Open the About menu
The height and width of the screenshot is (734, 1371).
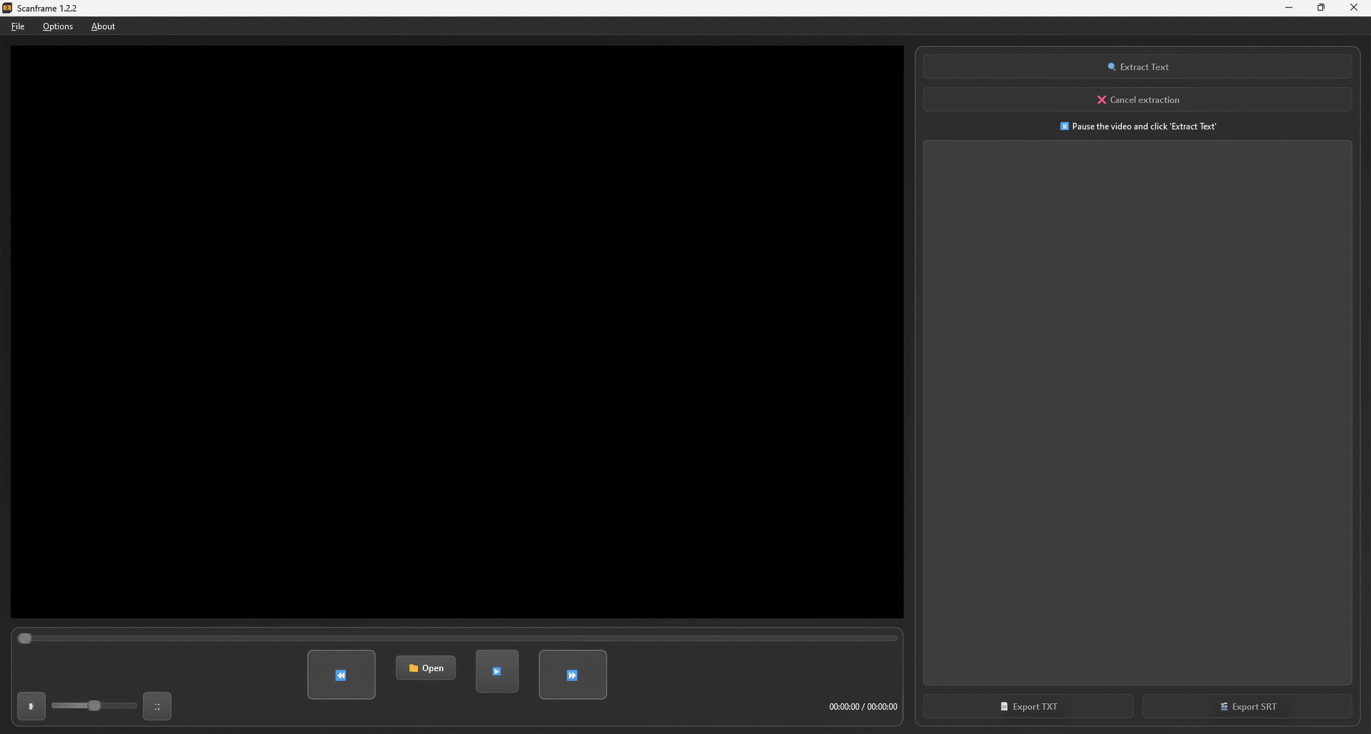click(103, 26)
